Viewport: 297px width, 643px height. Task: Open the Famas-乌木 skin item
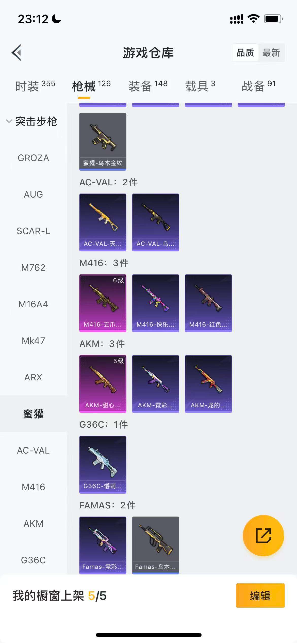pos(156,545)
